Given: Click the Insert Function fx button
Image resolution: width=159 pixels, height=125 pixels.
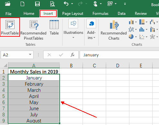Looking at the screenshot, I should [73, 55].
